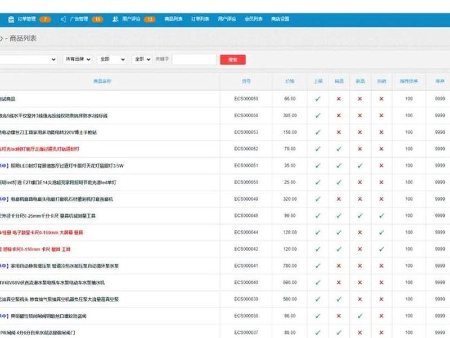Open the orange badge showing 7
Screen dimensions: 450x338
[x=45, y=19]
